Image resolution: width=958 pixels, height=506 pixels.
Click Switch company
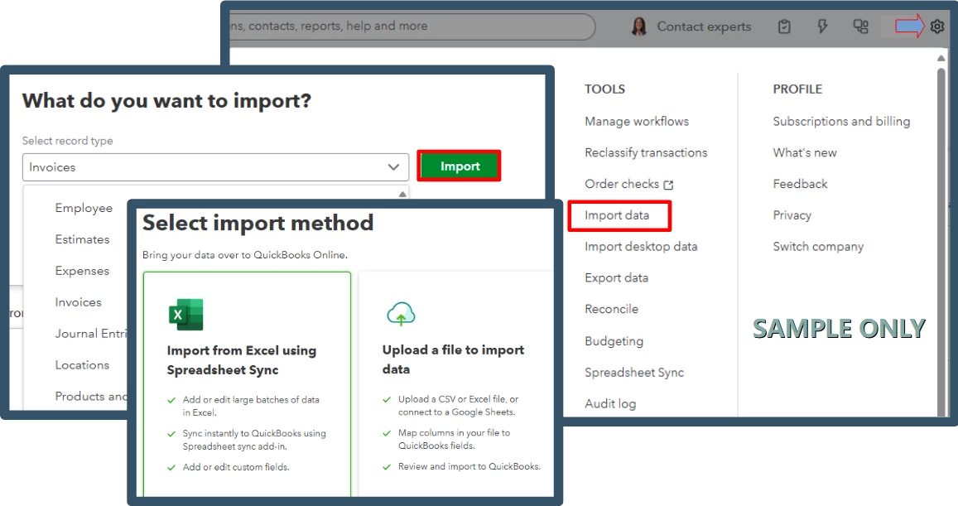click(818, 246)
